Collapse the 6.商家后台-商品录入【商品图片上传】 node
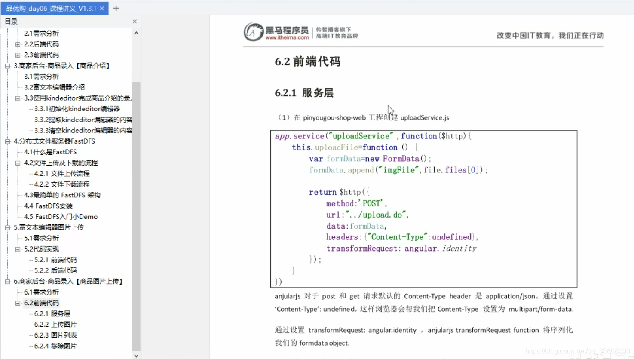634x359 pixels. [7, 282]
